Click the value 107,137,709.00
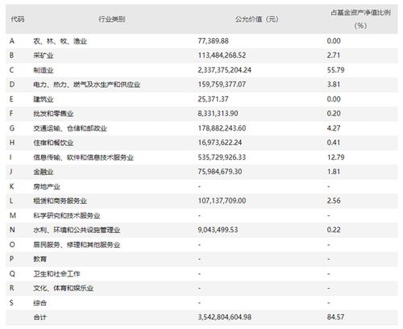 coord(222,201)
